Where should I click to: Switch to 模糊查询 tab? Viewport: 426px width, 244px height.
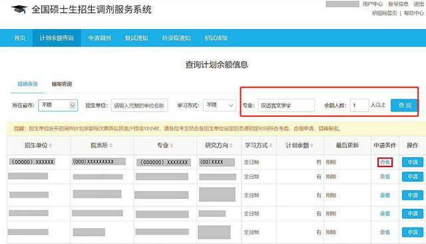[62, 84]
